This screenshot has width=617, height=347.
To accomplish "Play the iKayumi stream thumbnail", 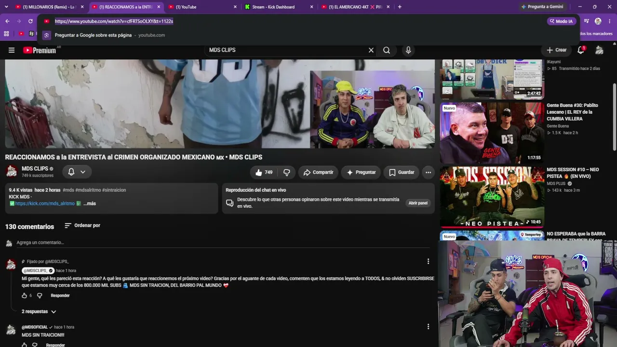I will click(492, 79).
